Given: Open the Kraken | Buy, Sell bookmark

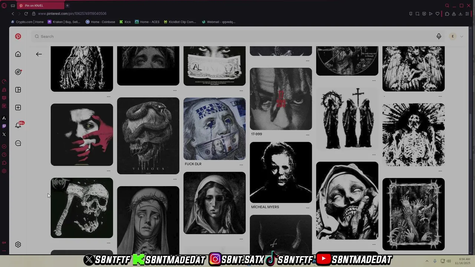Looking at the screenshot, I should coord(64,22).
